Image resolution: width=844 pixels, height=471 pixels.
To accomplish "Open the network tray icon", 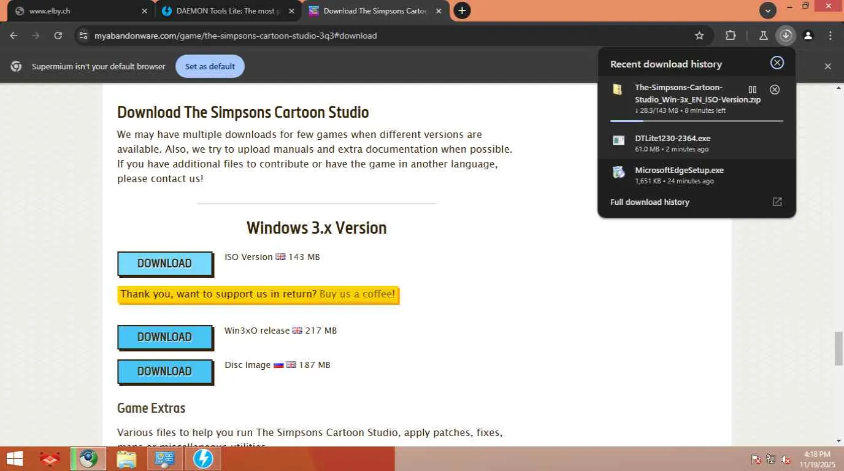I will (771, 459).
